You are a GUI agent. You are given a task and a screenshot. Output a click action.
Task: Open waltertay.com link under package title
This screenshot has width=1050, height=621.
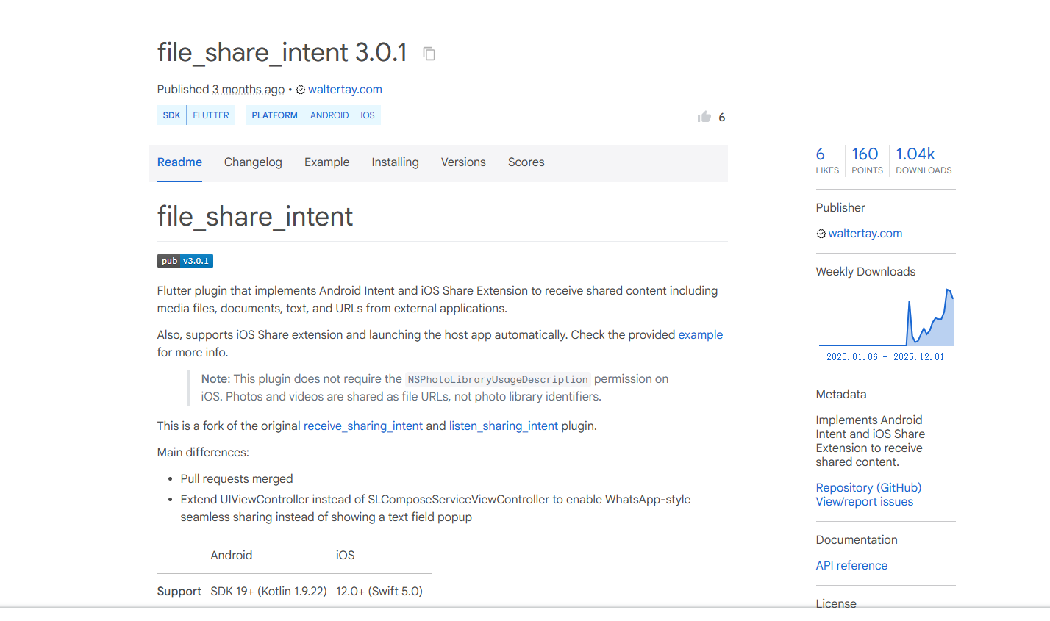coord(345,90)
